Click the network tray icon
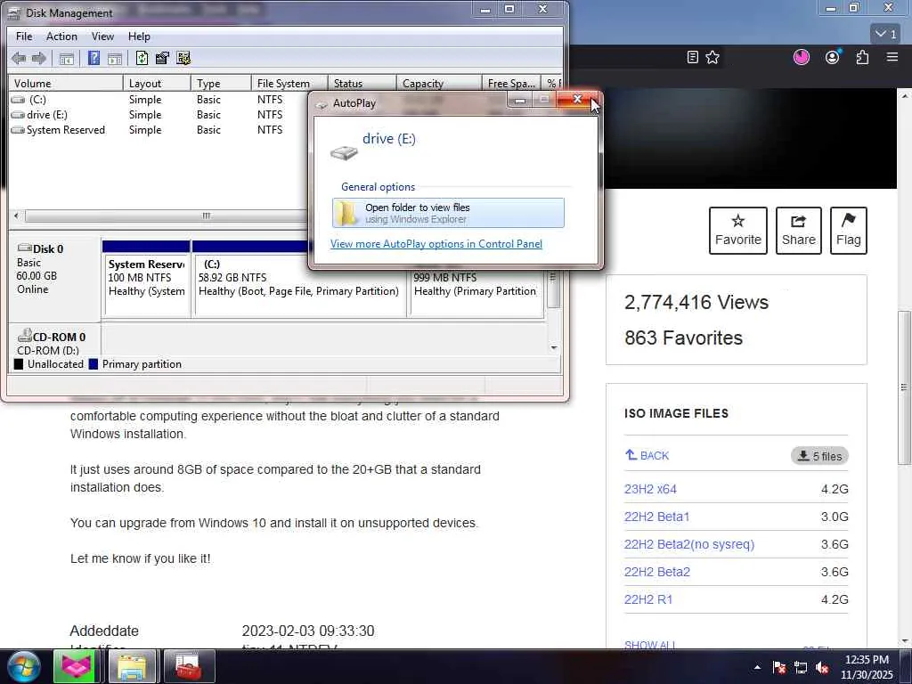The height and width of the screenshot is (684, 912). click(801, 668)
